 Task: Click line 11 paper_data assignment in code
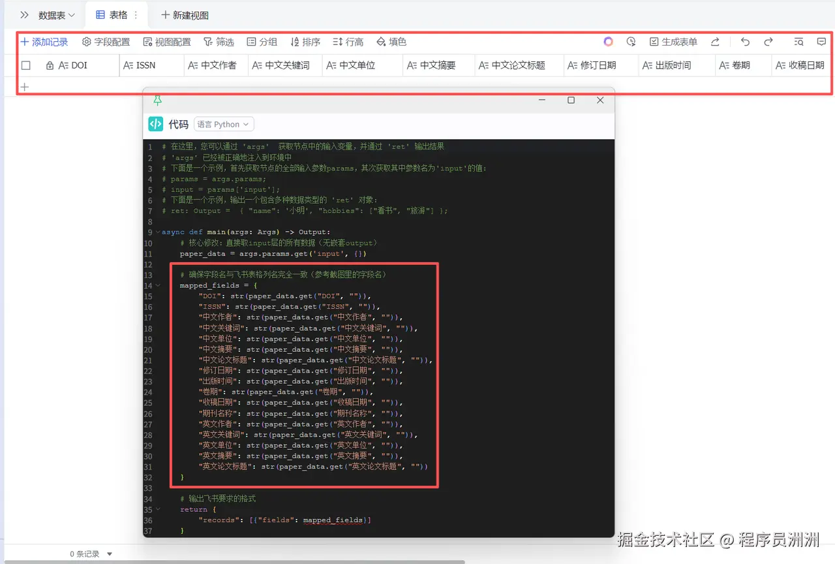click(273, 253)
